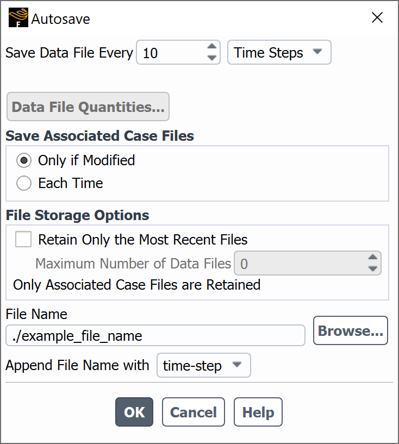The image size is (399, 444).
Task: Enable Retain Only the Most Recent Files
Action: [23, 239]
